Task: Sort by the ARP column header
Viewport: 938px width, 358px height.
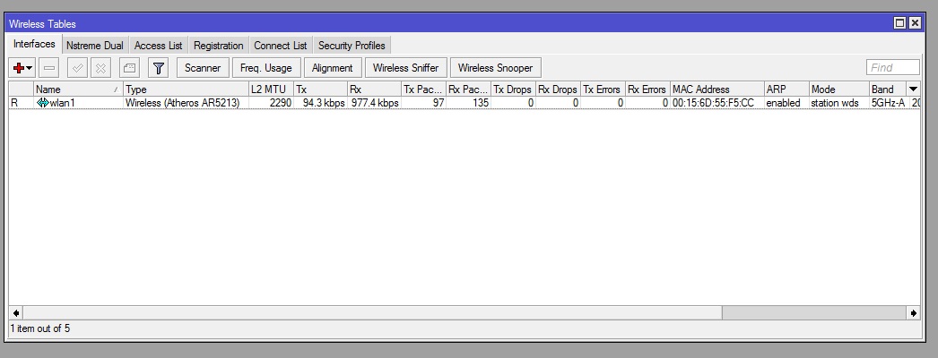Action: [x=786, y=89]
